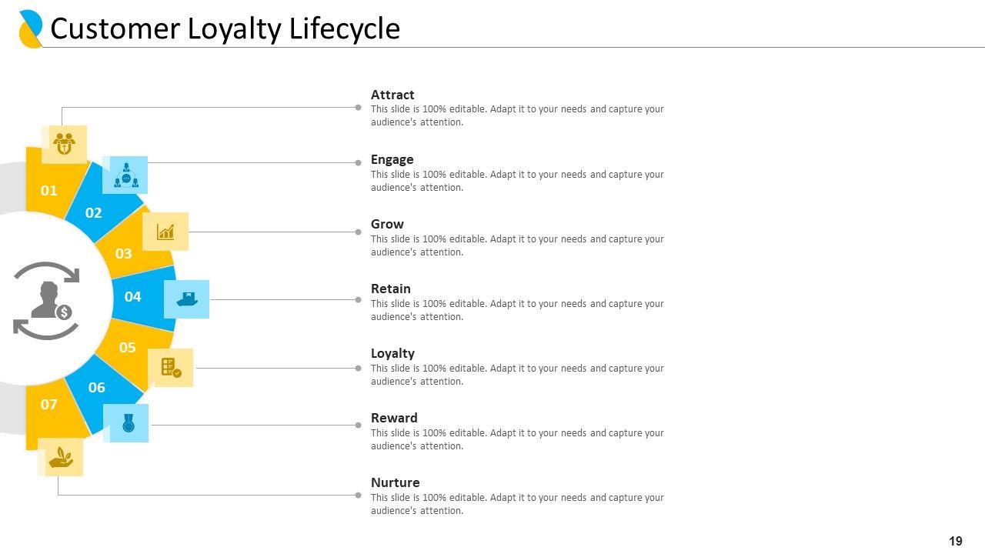Viewport: 985px width, 554px height.
Task: Select the Engage heading text
Action: [x=392, y=159]
